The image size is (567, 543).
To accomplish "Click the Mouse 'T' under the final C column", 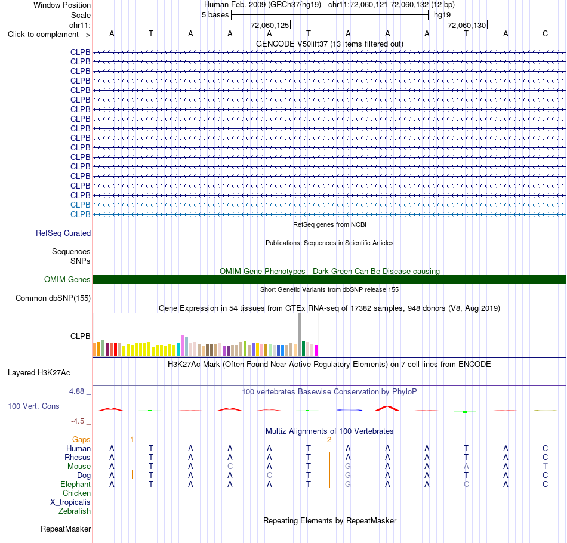I will pyautogui.click(x=546, y=467).
